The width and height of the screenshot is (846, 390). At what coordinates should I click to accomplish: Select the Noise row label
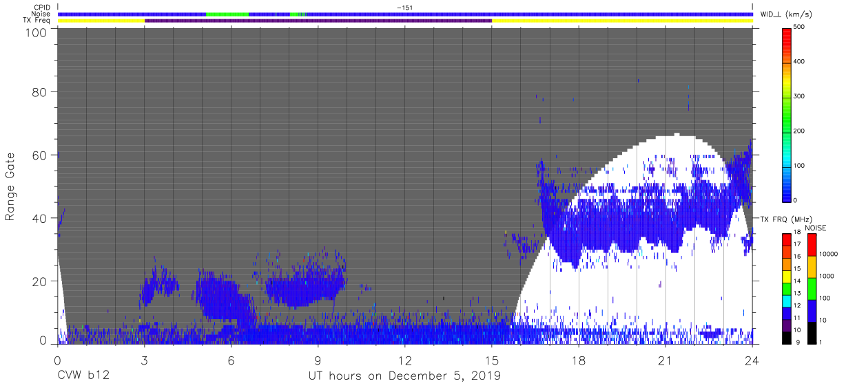point(41,14)
